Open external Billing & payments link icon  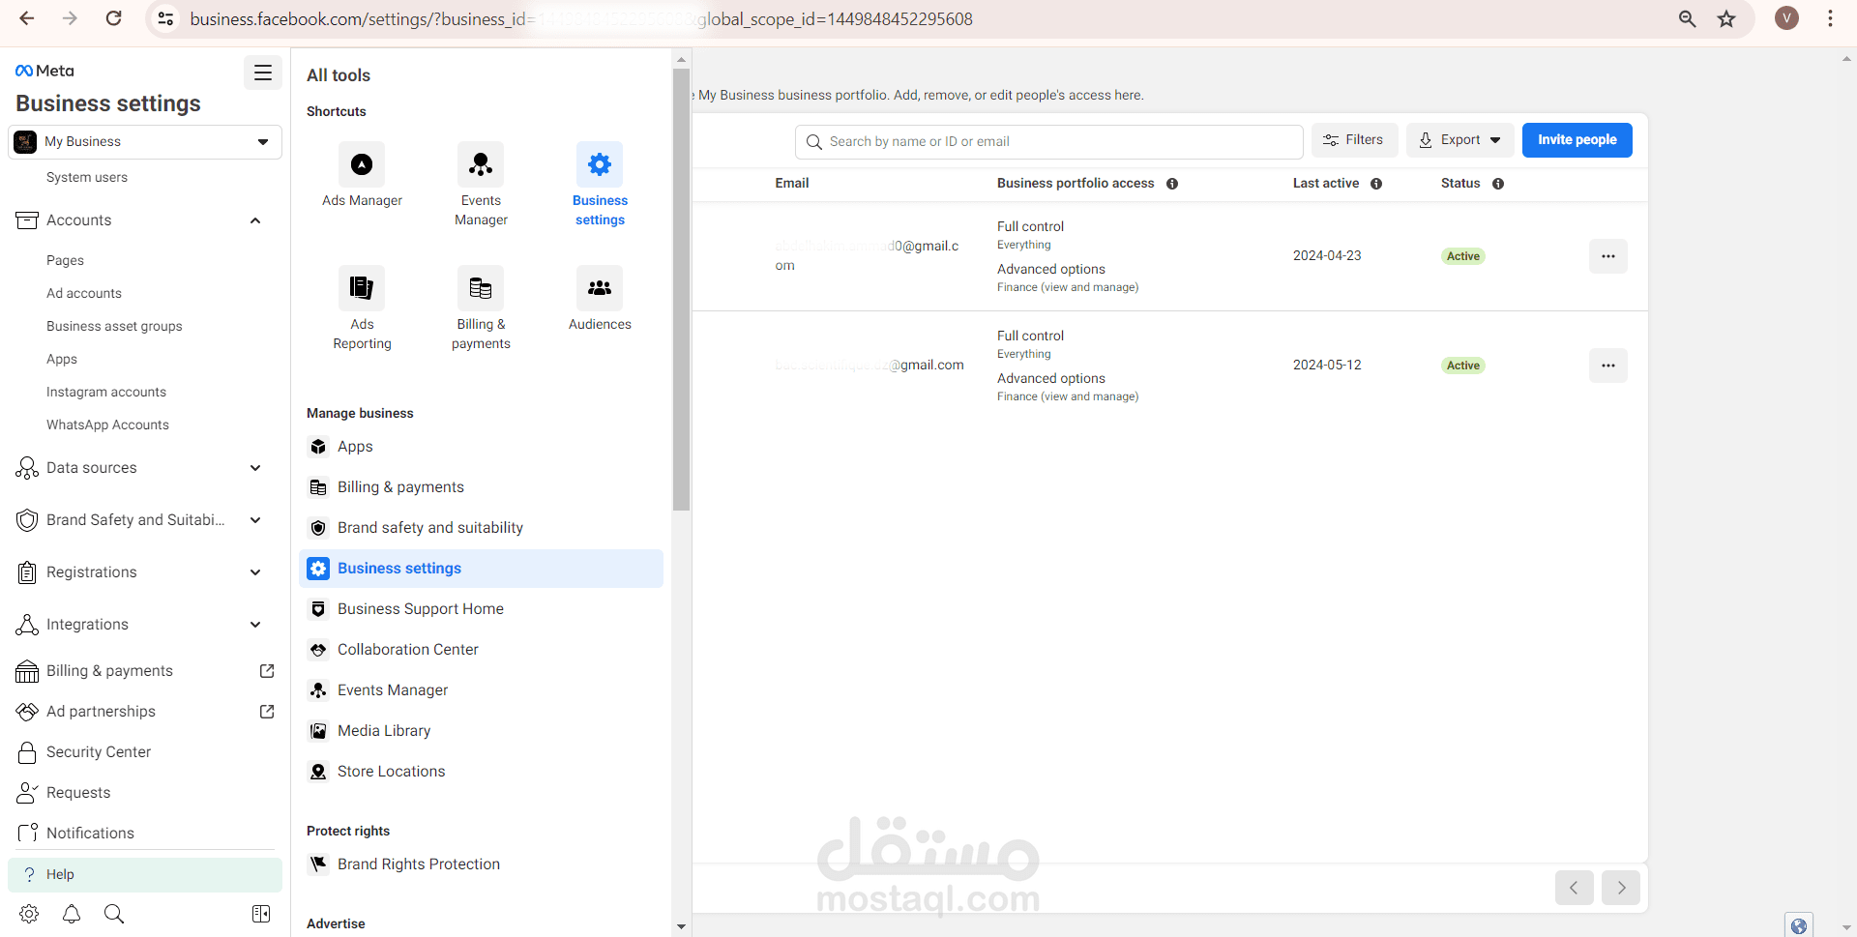click(267, 671)
